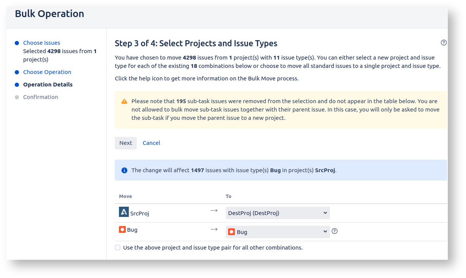Click the arrow icon in SrcProj row
The width and height of the screenshot is (466, 278).
point(214,210)
